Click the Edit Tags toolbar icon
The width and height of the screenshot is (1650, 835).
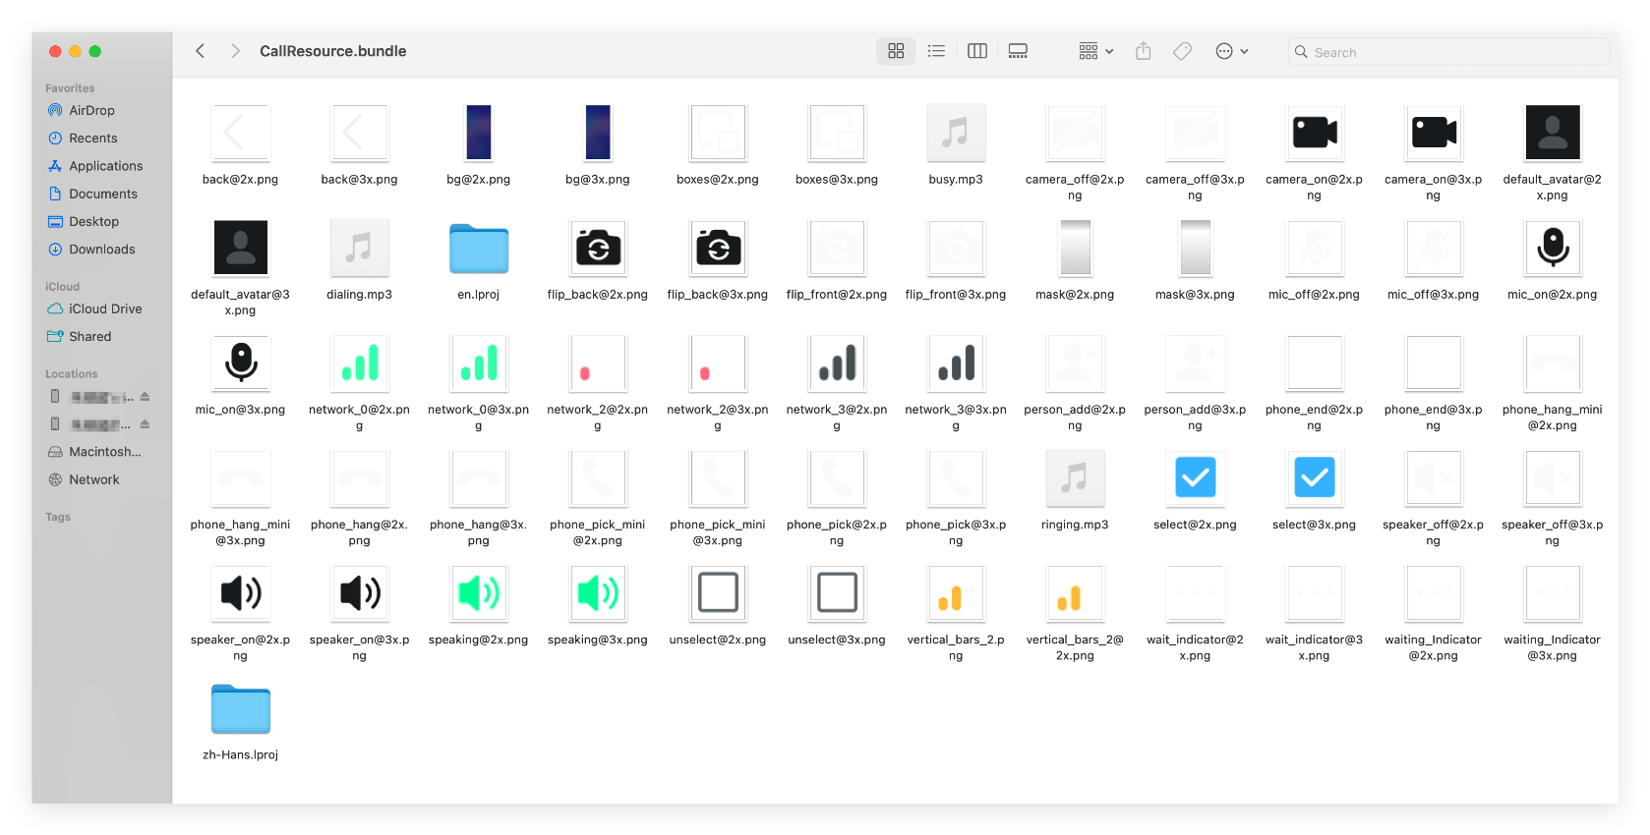click(x=1183, y=51)
